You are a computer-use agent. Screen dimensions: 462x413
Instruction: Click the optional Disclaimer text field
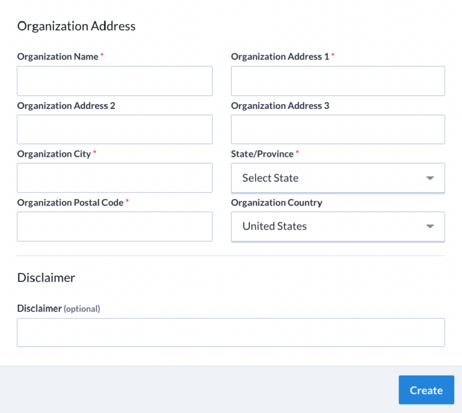pyautogui.click(x=230, y=332)
